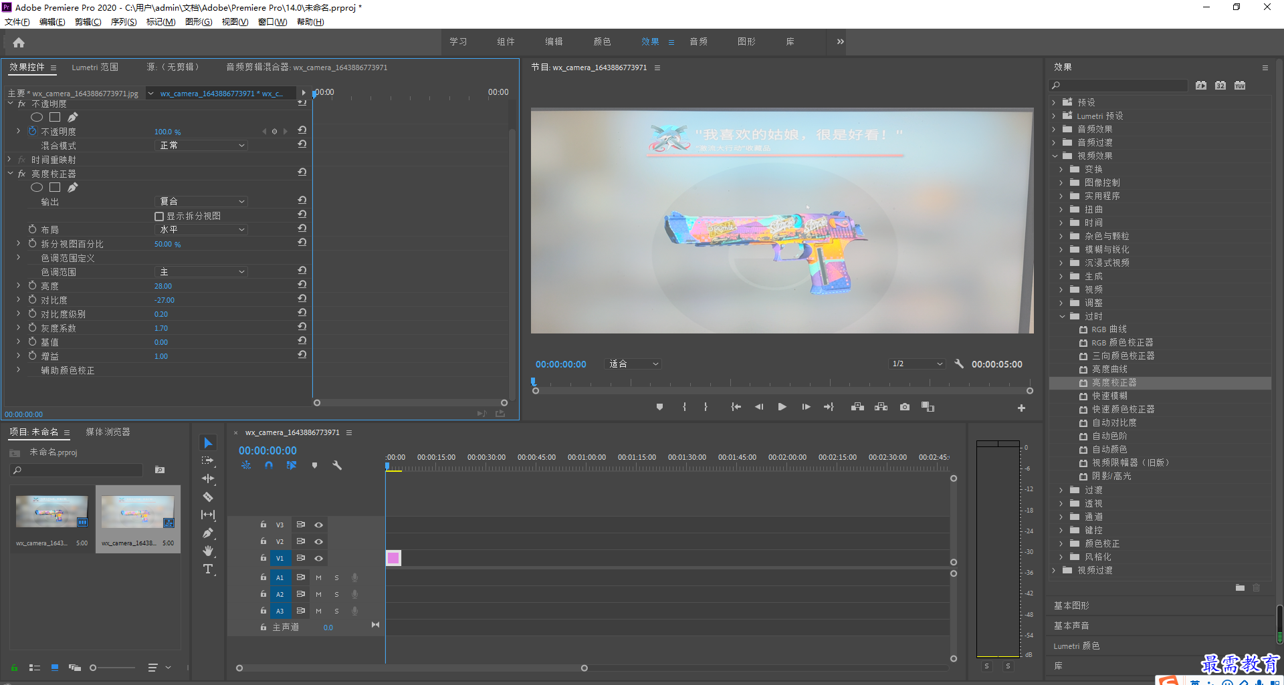Click the effects panel search field
The image size is (1284, 685).
[1119, 86]
